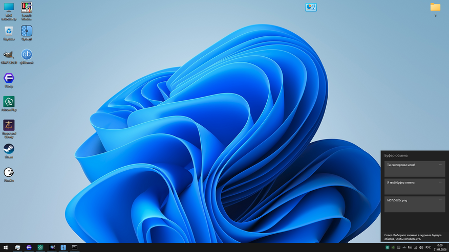Select the Recycle Bin icon

tap(9, 33)
